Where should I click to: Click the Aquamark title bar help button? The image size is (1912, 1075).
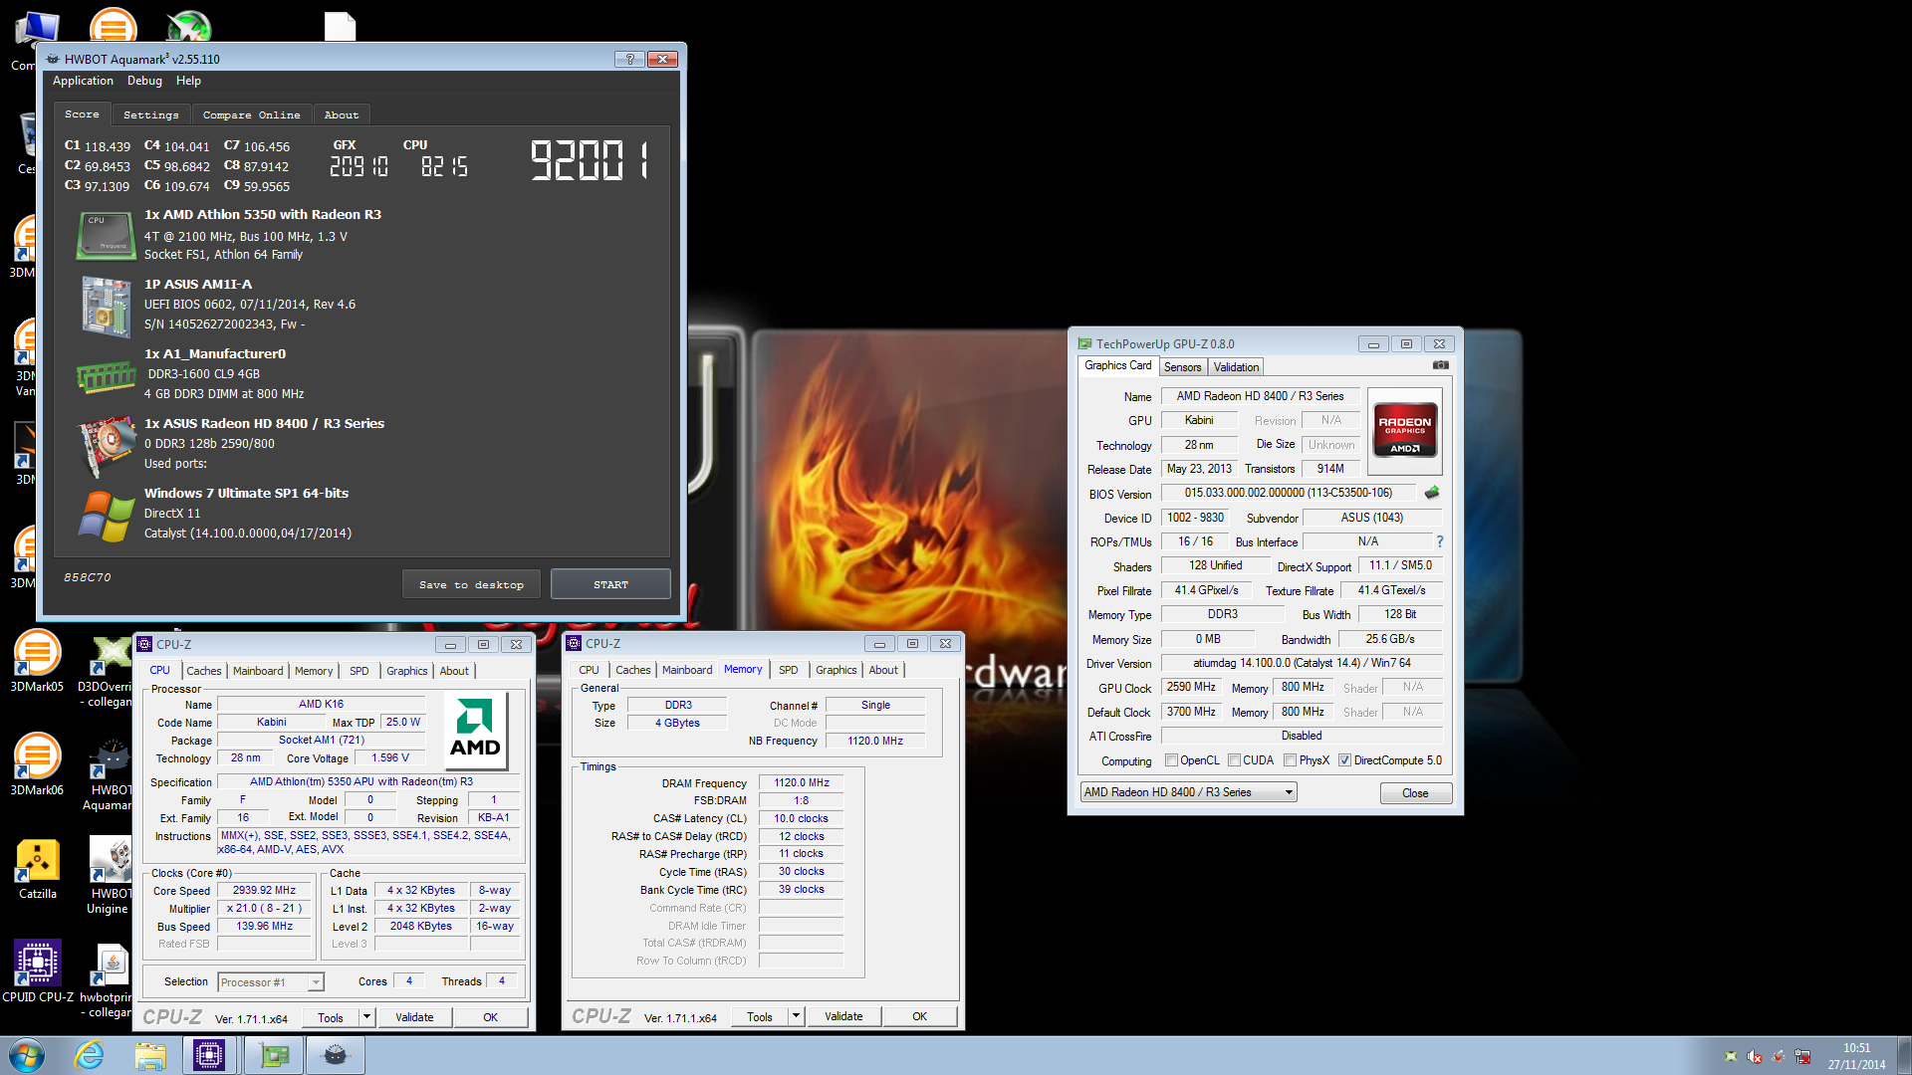629,59
